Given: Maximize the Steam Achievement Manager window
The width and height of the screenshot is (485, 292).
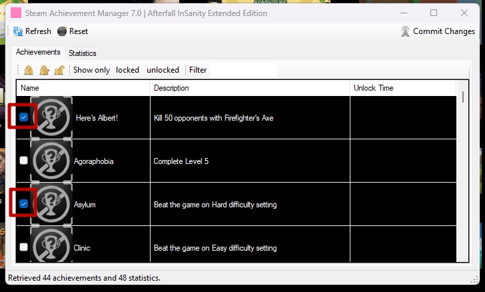Looking at the screenshot, I should click(434, 13).
